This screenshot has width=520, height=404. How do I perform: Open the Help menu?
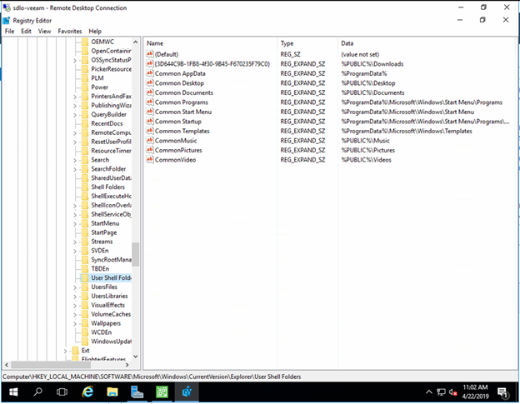coord(95,31)
